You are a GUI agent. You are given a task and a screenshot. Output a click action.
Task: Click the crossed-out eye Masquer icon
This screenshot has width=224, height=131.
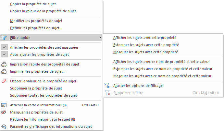(4, 112)
